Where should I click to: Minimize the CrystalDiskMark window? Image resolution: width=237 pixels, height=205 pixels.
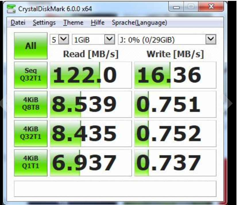(x=176, y=7)
